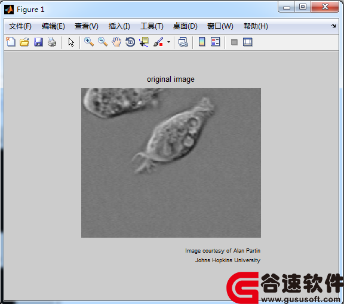This screenshot has width=344, height=304.
Task: Select the Edit Plot arrow tool
Action: point(71,42)
